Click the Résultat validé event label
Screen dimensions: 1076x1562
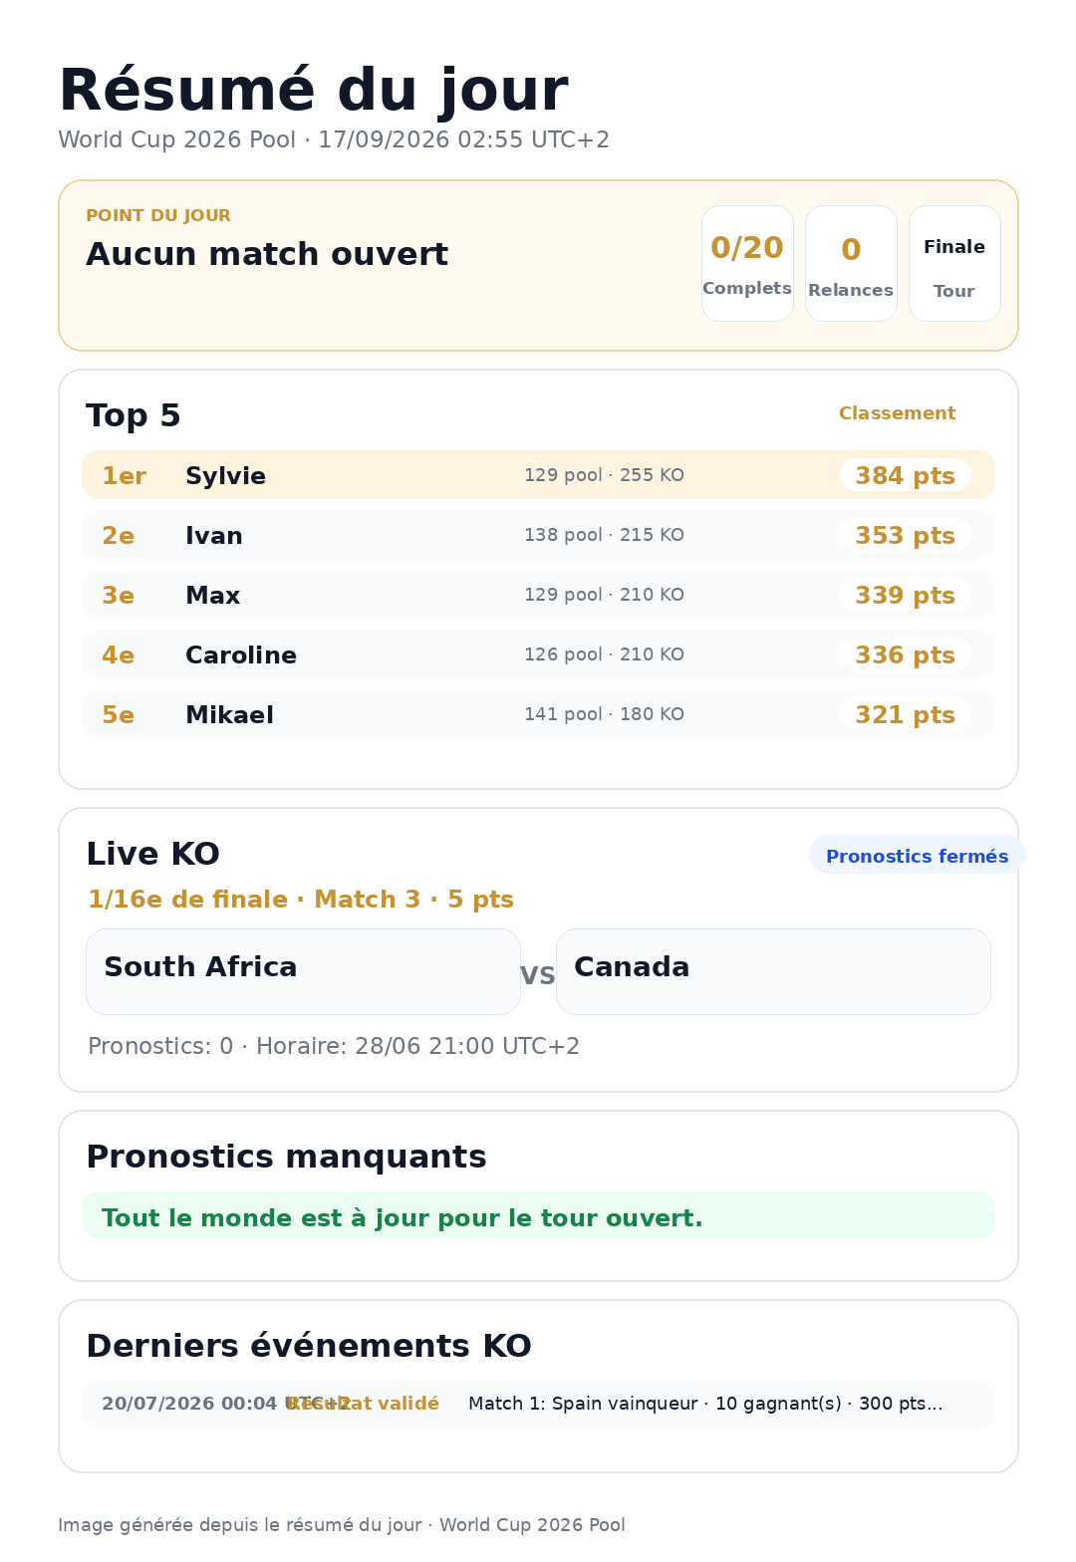click(x=364, y=1404)
